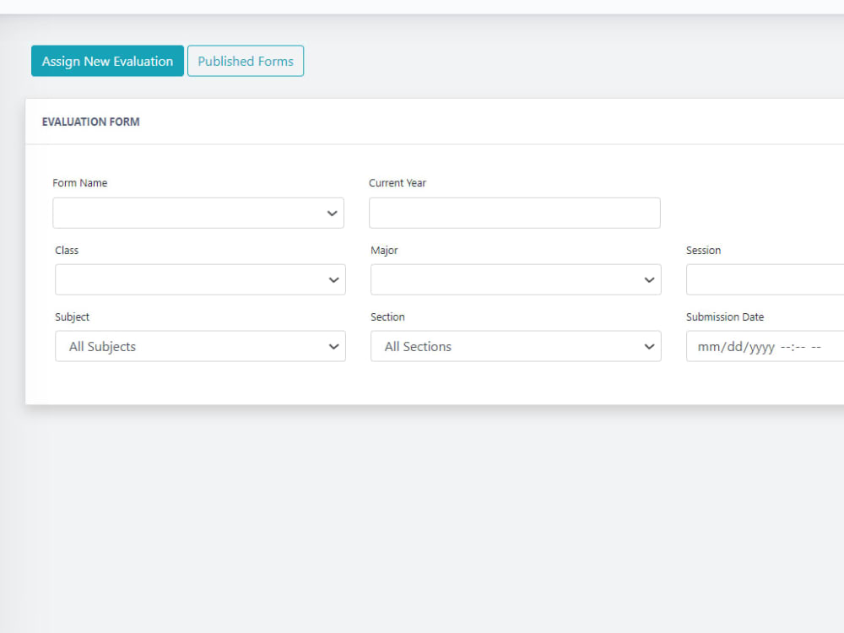Image resolution: width=844 pixels, height=633 pixels.
Task: Click the Form Name label
Action: 80,182
